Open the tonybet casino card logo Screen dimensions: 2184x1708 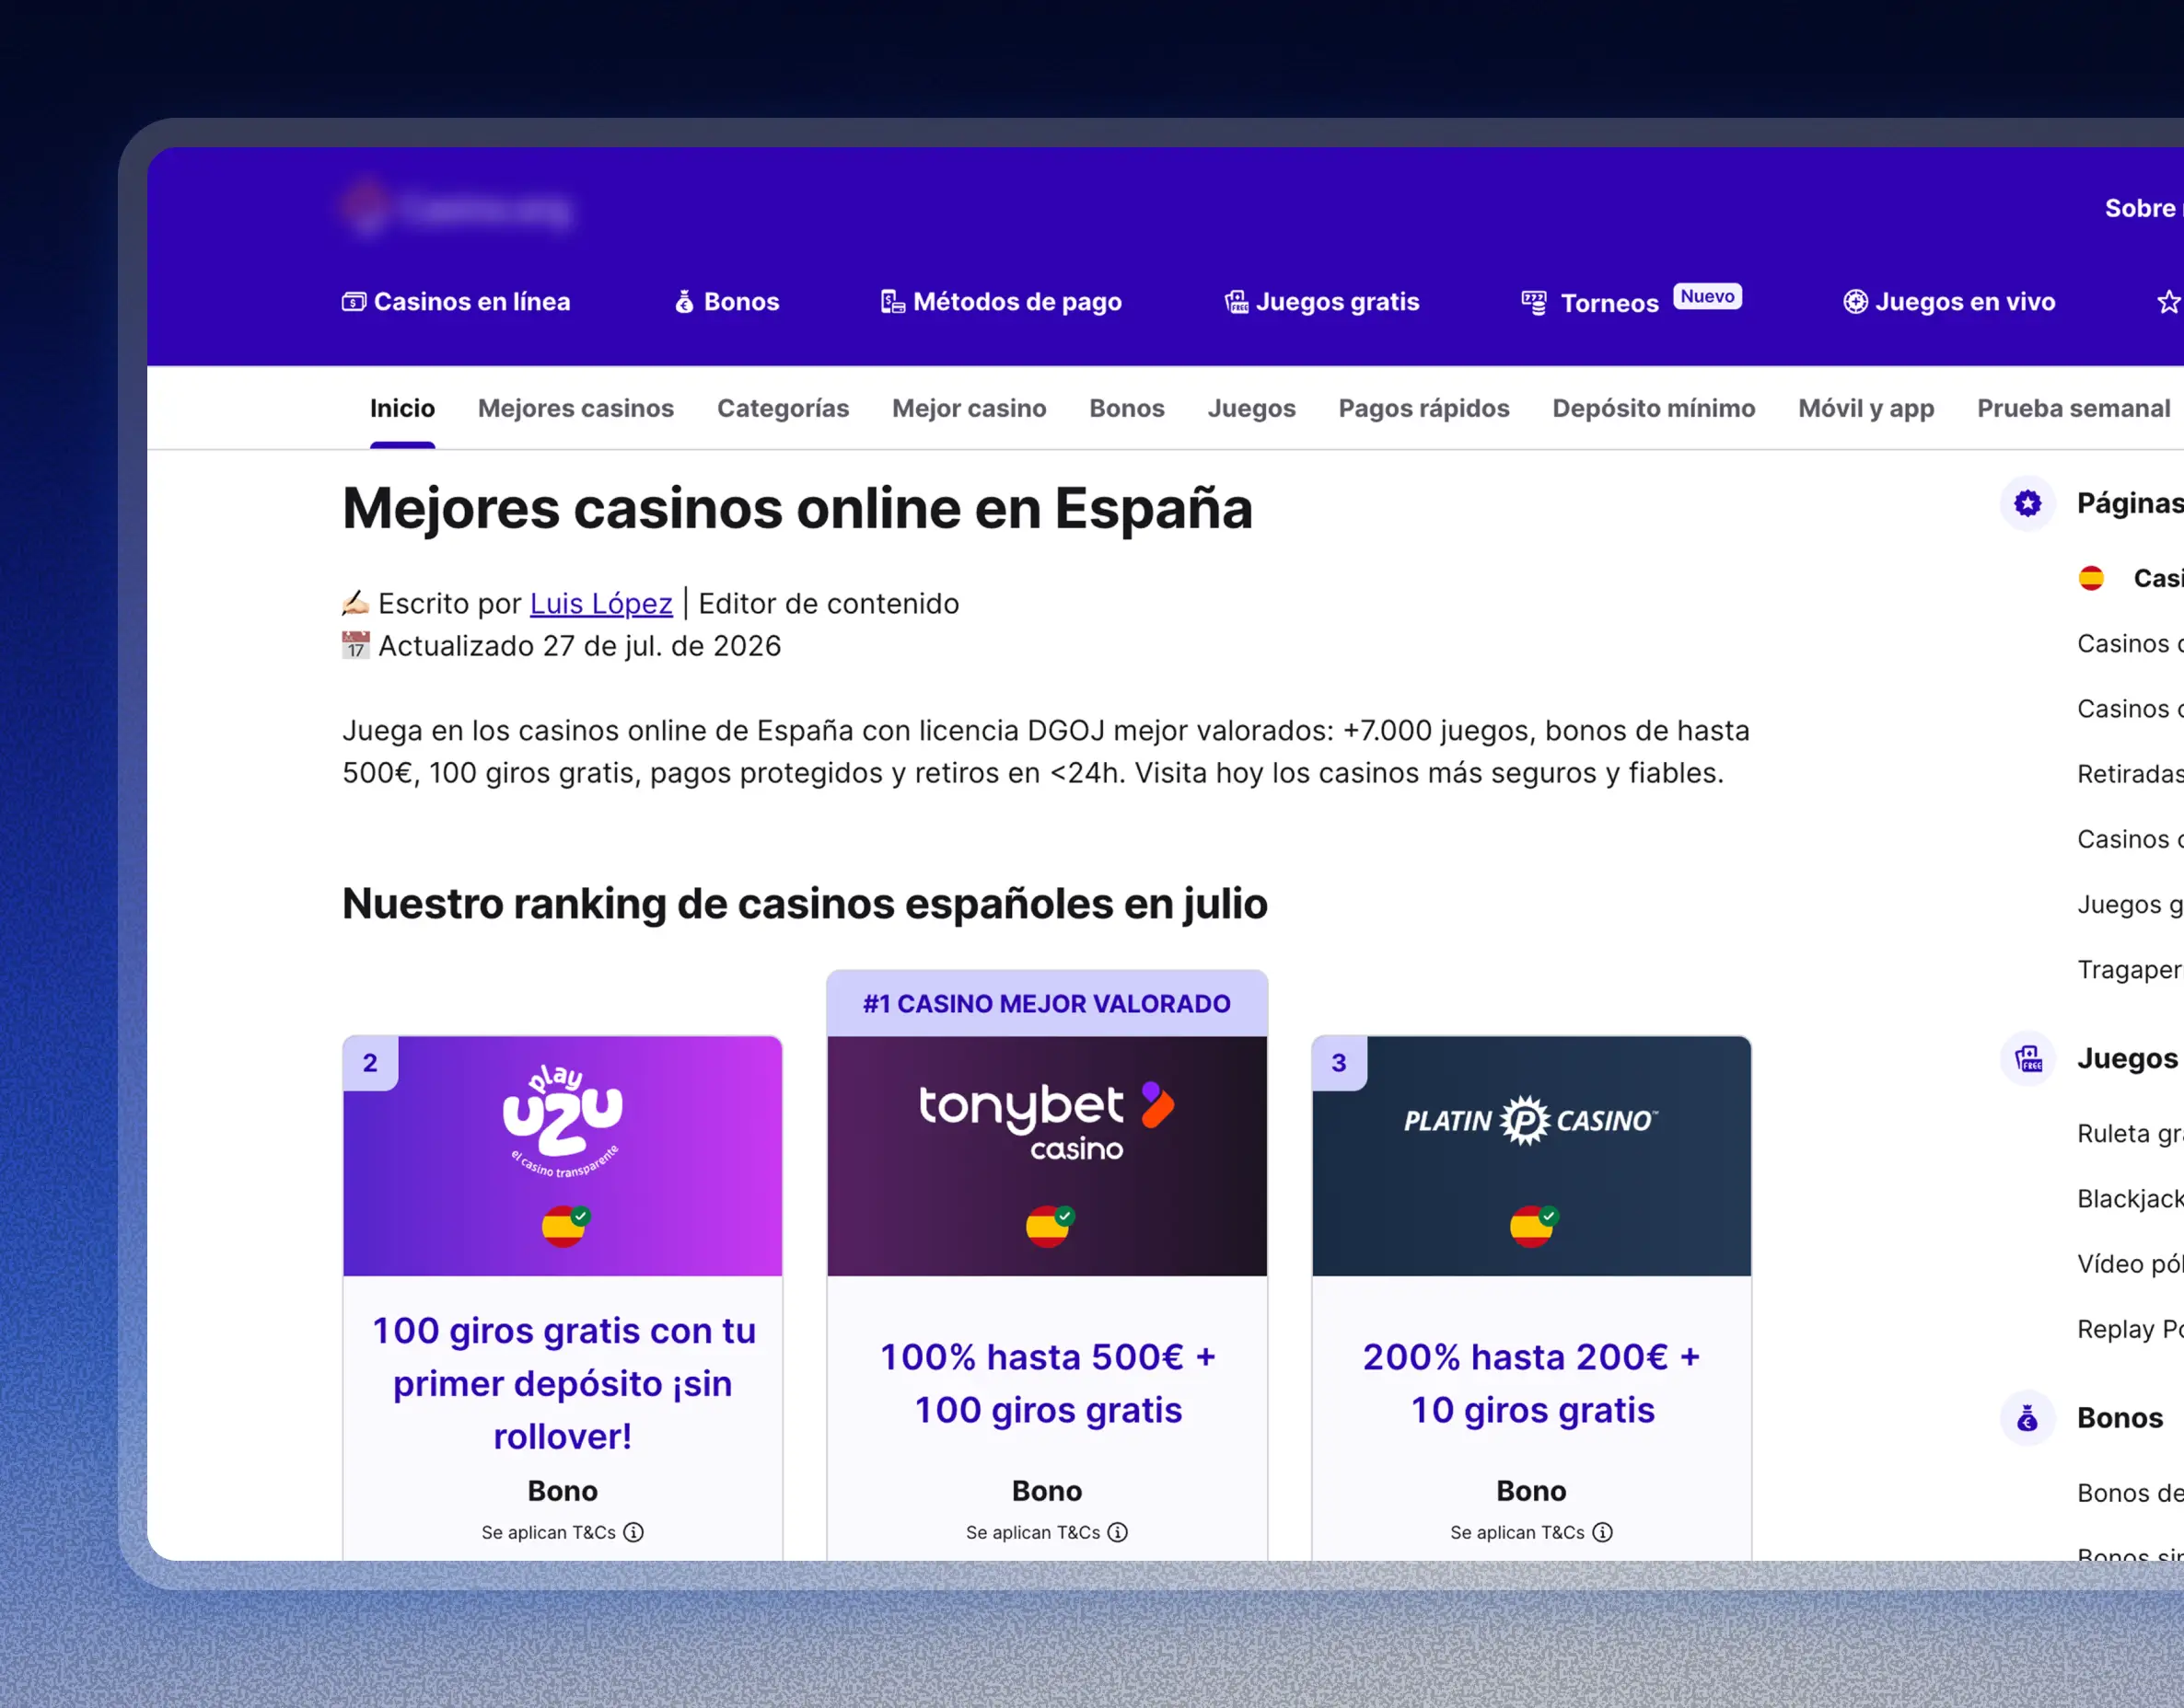1047,1121
